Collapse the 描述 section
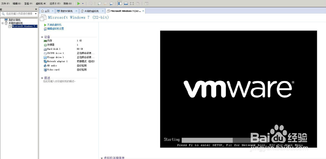Screen dimensions: 326x159 [42, 78]
